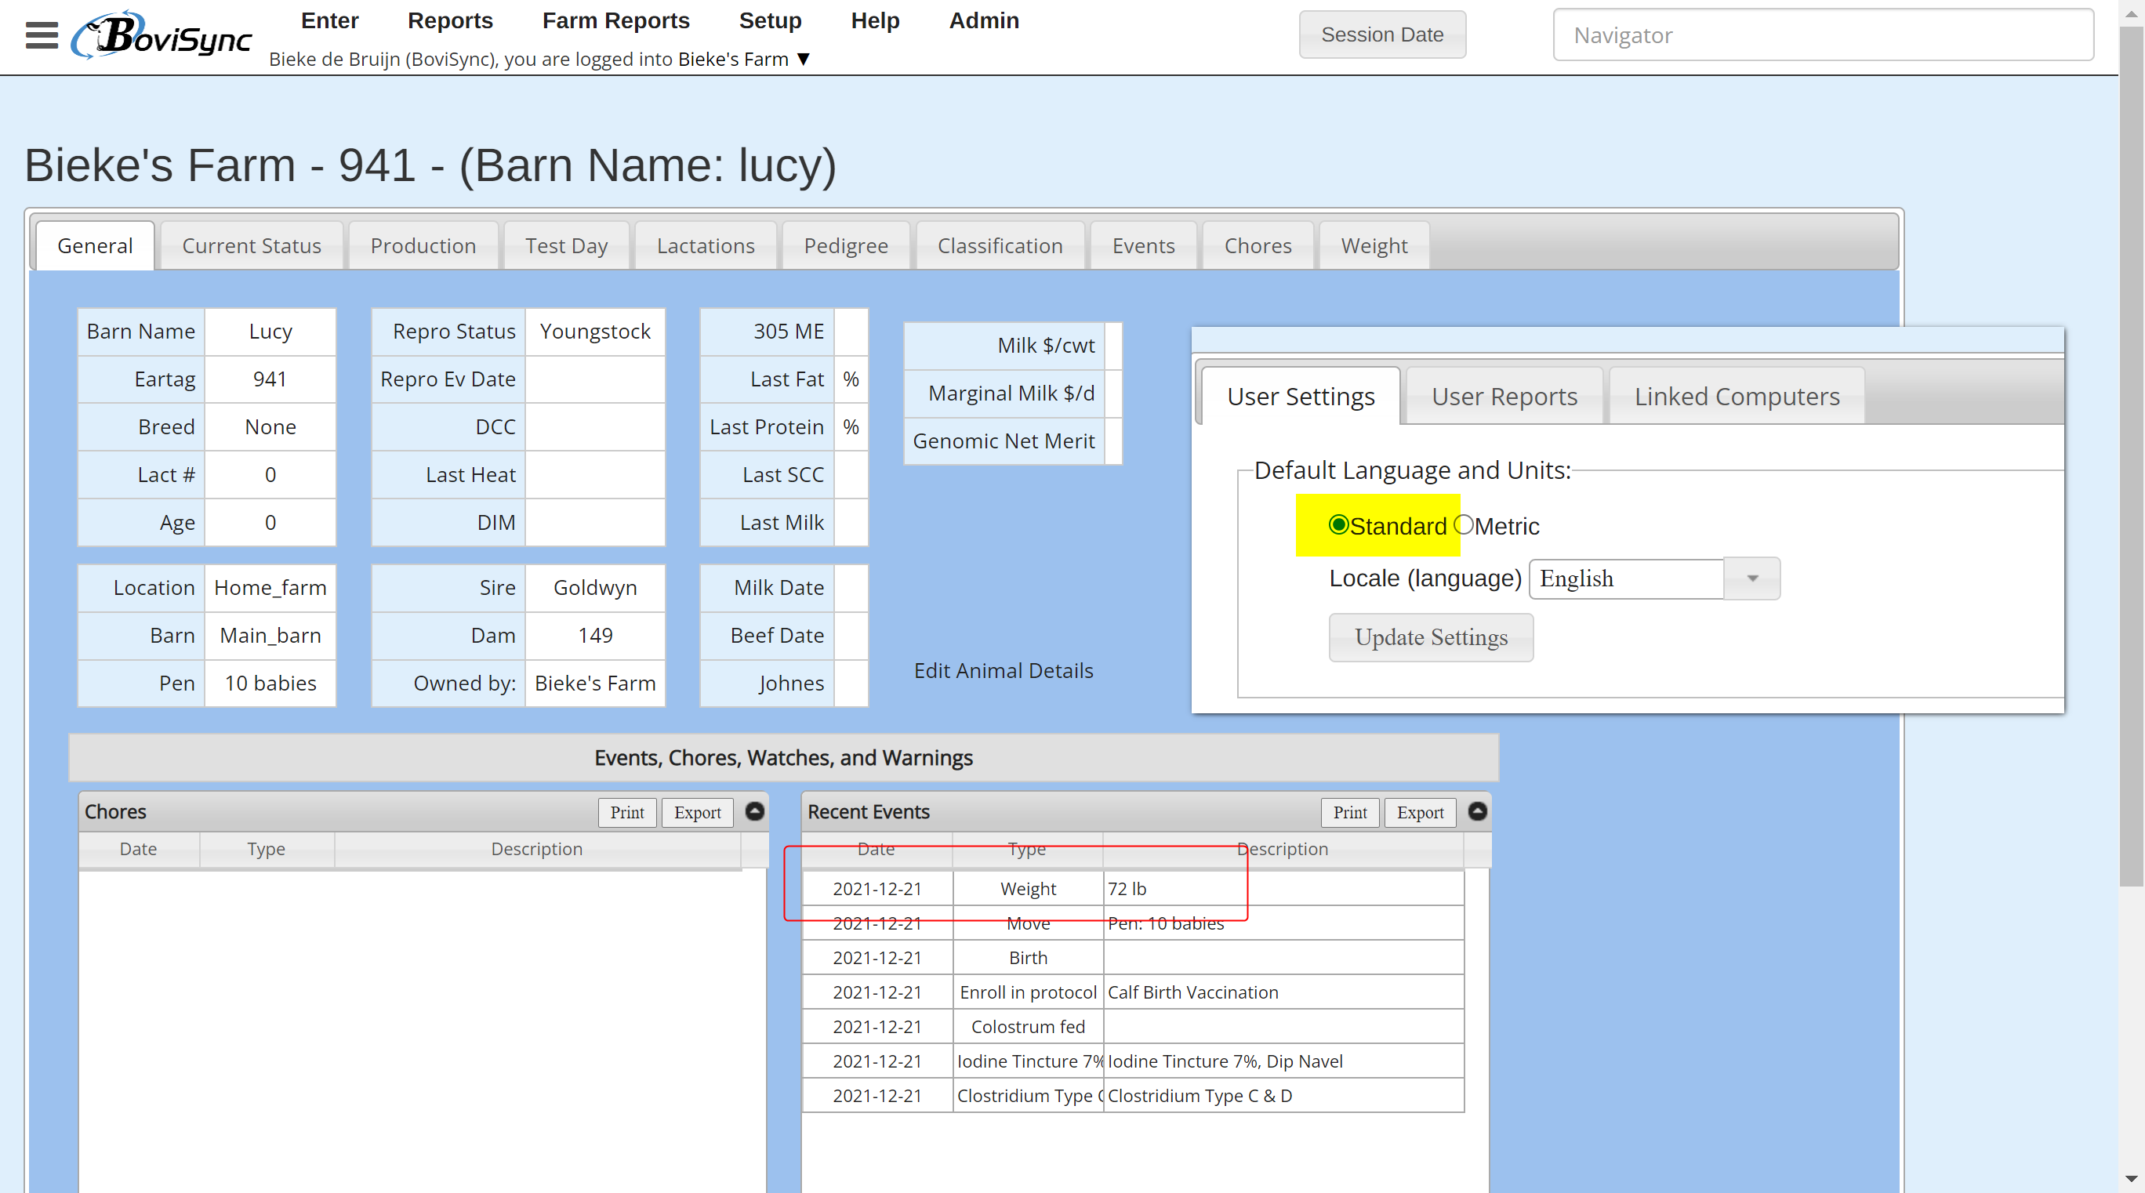
Task: Click Print in the Recent Events panel
Action: tap(1350, 812)
